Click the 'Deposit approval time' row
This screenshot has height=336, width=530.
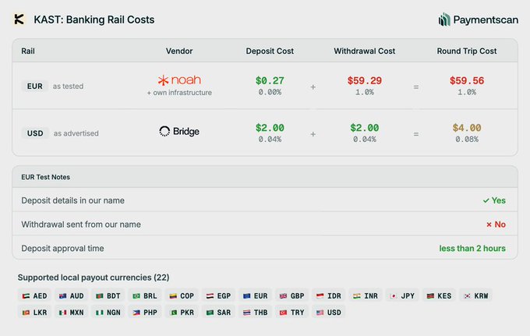(x=265, y=248)
